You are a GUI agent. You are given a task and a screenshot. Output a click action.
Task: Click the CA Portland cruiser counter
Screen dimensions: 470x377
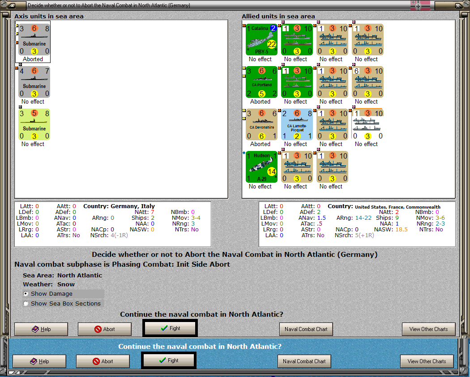262,82
